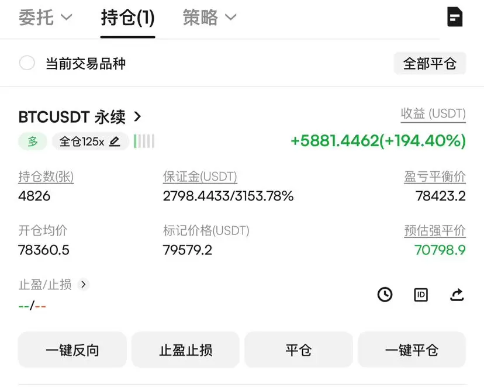Screen dimensions: 484x387
Task: Expand the 策略 dropdown
Action: coord(209,17)
